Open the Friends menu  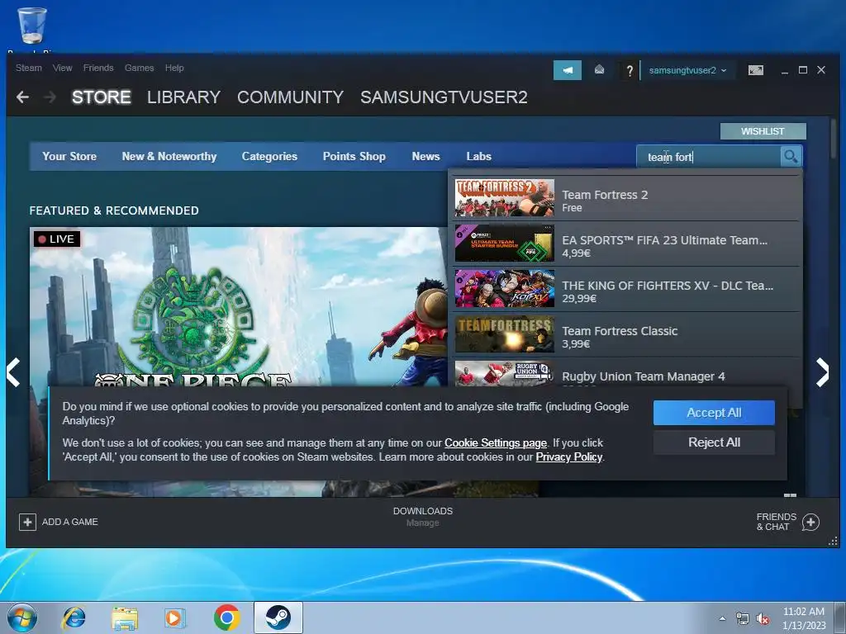click(x=98, y=68)
